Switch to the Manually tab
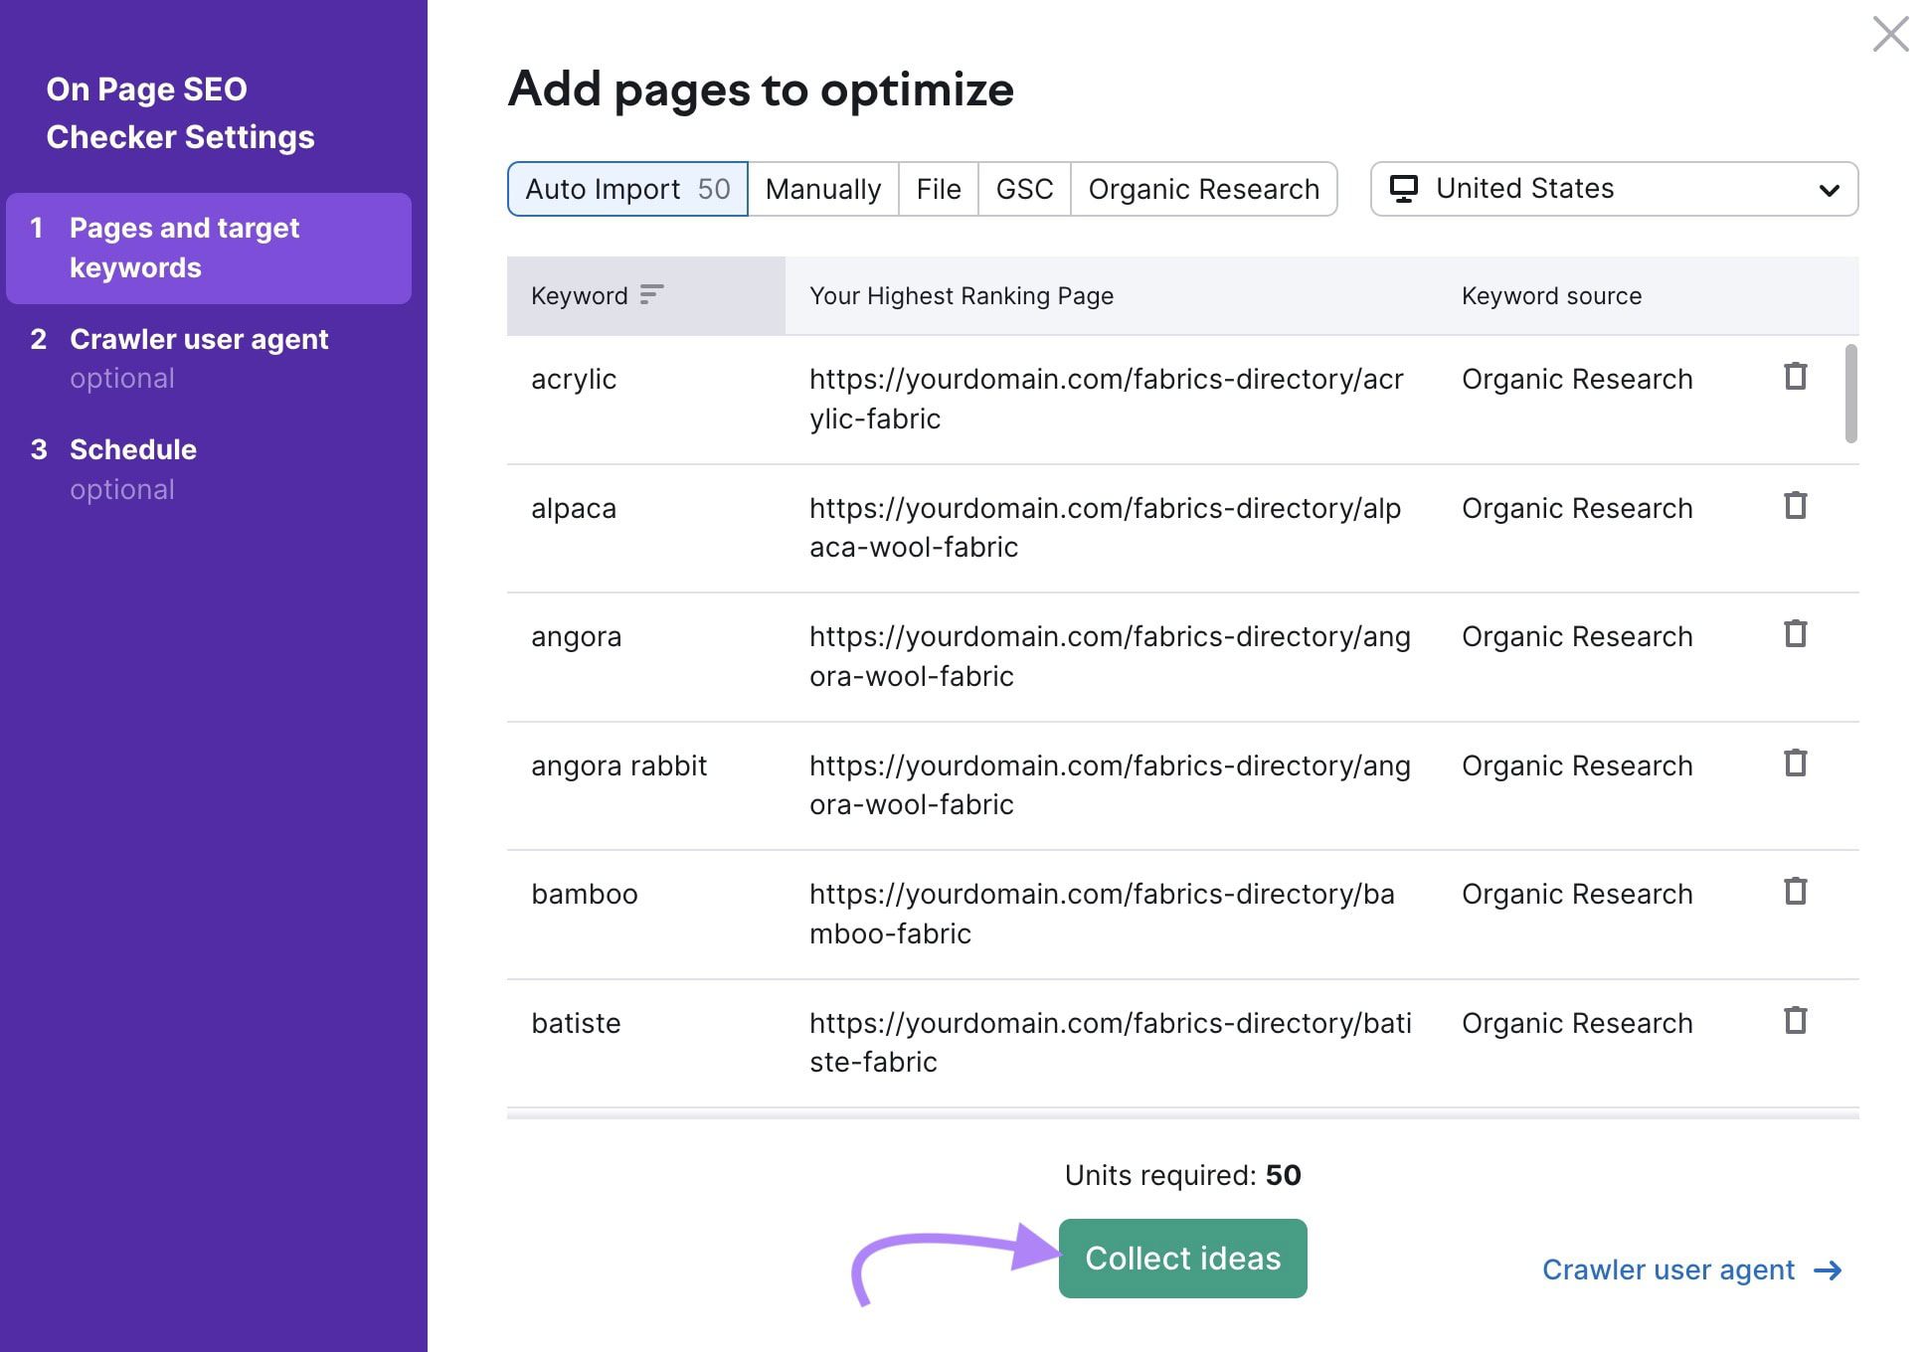1929x1352 pixels. [x=821, y=188]
